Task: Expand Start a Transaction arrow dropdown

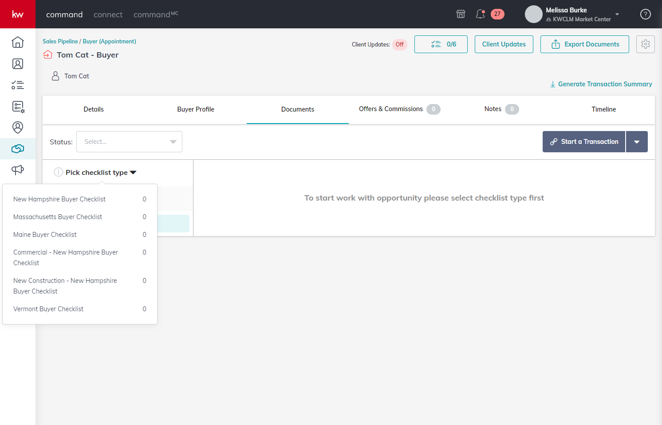Action: [x=637, y=142]
